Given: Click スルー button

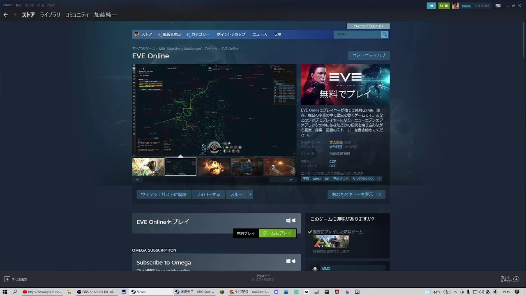Looking at the screenshot, I should [x=236, y=194].
